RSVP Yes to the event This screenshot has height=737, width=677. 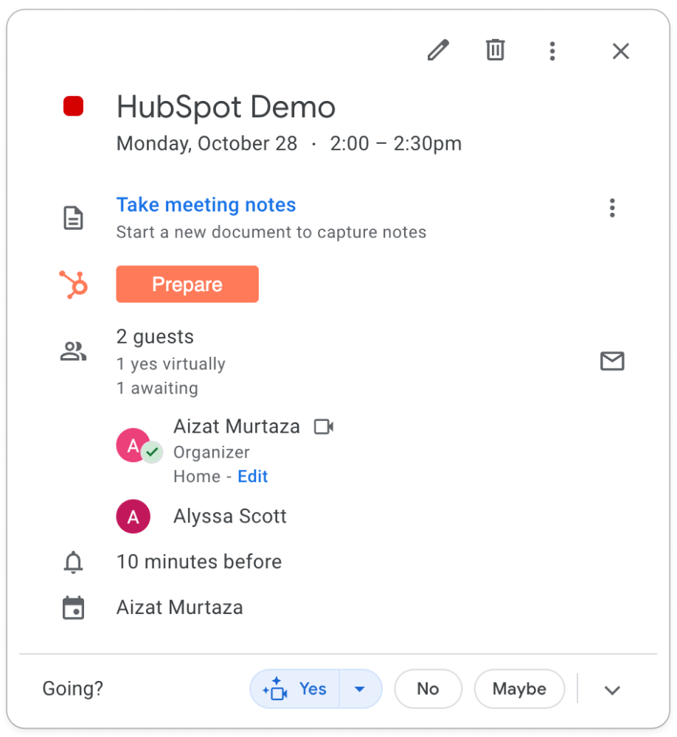[x=294, y=689]
